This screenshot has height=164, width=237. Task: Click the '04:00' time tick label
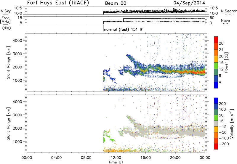point(56,158)
